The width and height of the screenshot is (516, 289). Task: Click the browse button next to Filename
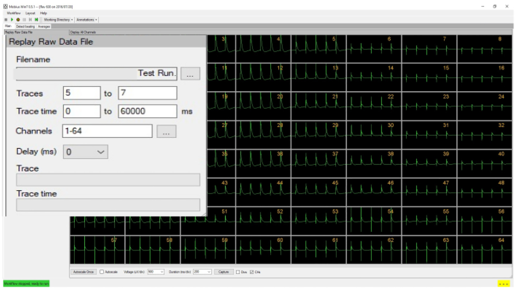click(190, 74)
